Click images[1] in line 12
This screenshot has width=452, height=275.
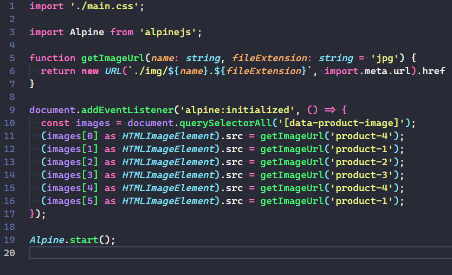[73, 149]
